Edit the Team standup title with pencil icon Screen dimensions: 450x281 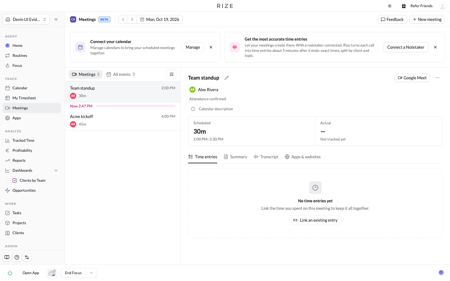click(x=227, y=78)
